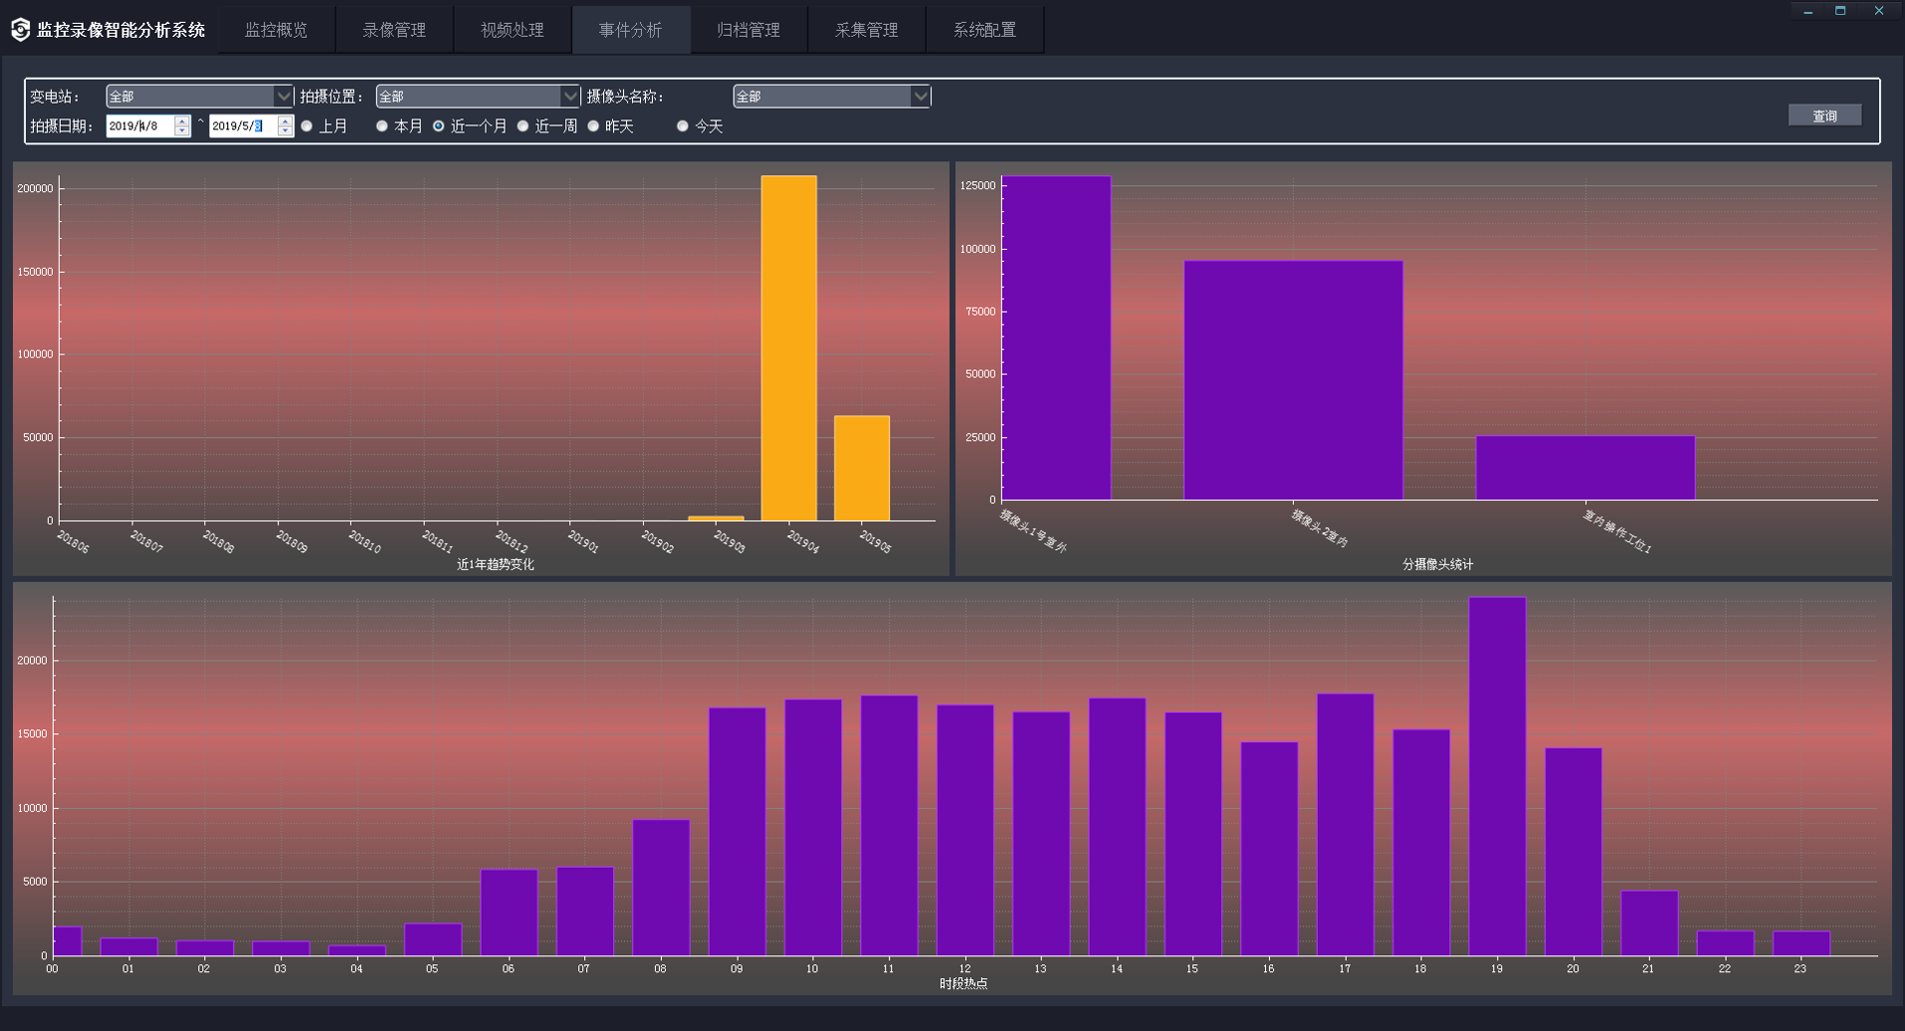Maximize the application window
Viewport: 1905px width, 1031px height.
click(x=1840, y=11)
